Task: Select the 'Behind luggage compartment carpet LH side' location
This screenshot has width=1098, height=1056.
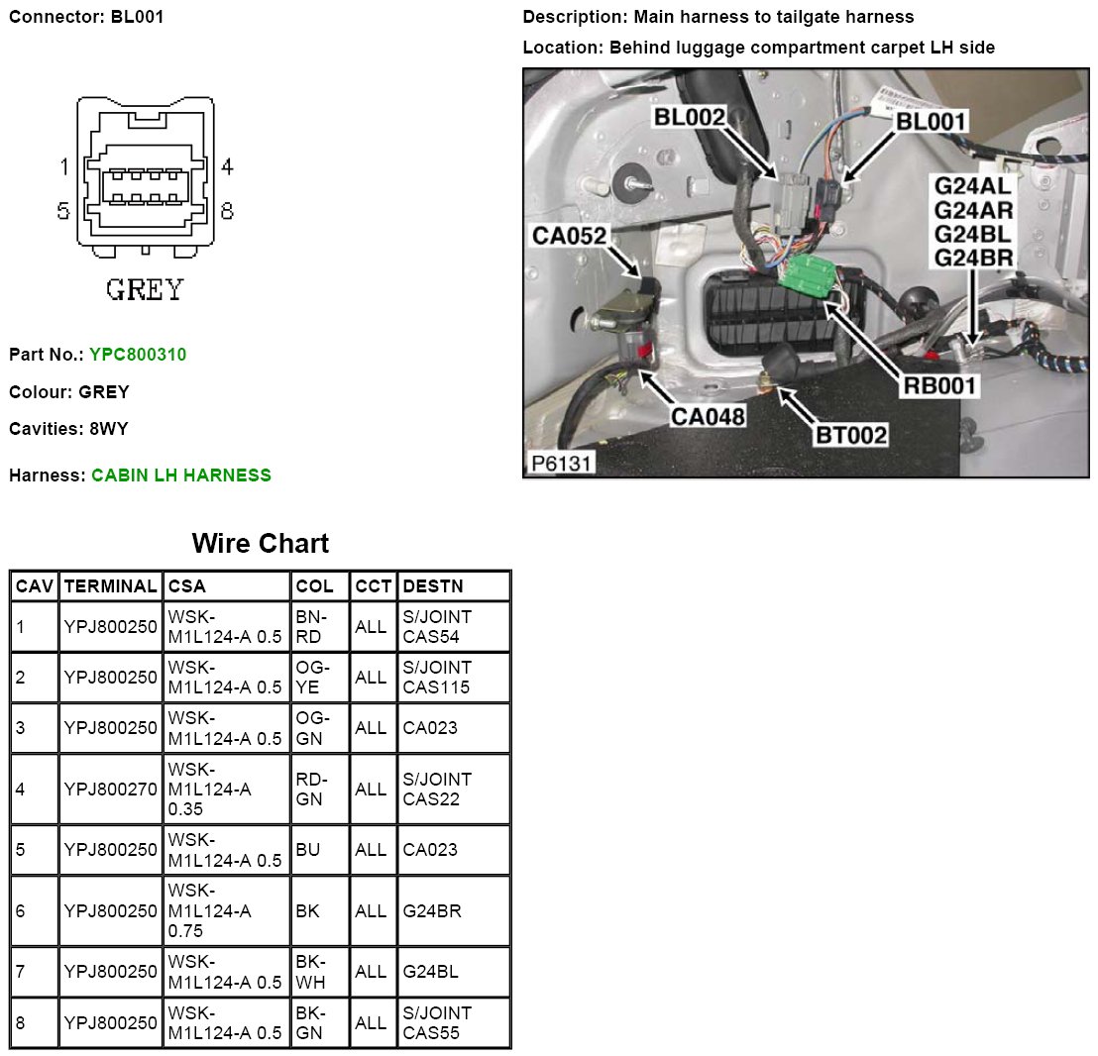Action: [x=802, y=48]
